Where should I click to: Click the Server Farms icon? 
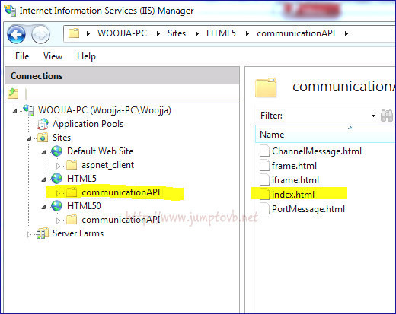[x=43, y=233]
